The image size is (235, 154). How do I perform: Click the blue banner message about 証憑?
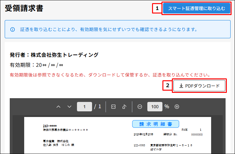(109, 29)
